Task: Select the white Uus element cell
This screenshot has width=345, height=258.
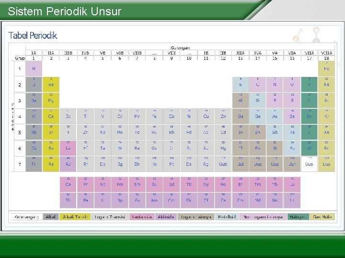Action: coord(309,164)
